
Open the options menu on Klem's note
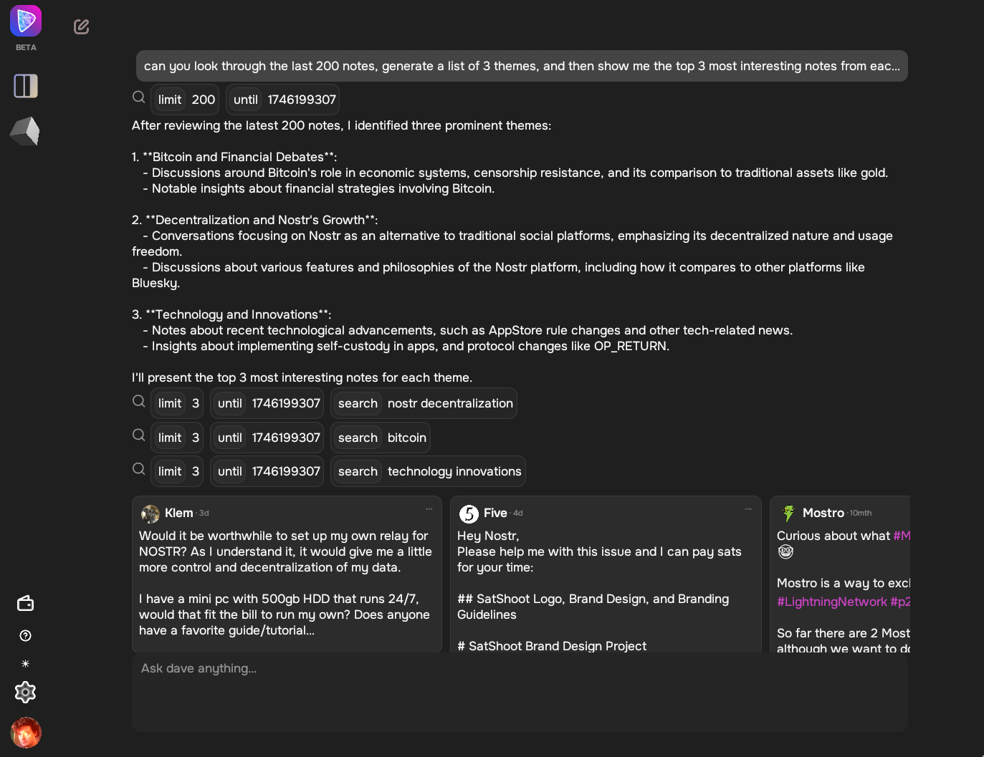(x=429, y=509)
